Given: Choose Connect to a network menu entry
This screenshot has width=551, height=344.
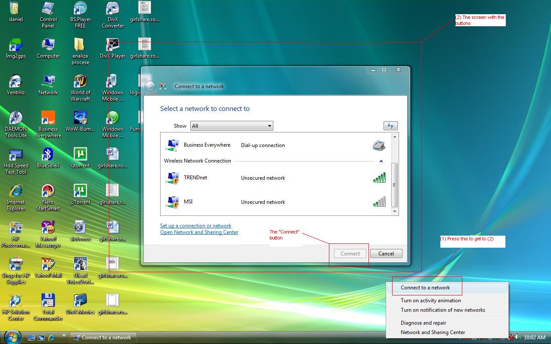Looking at the screenshot, I should click(448, 288).
